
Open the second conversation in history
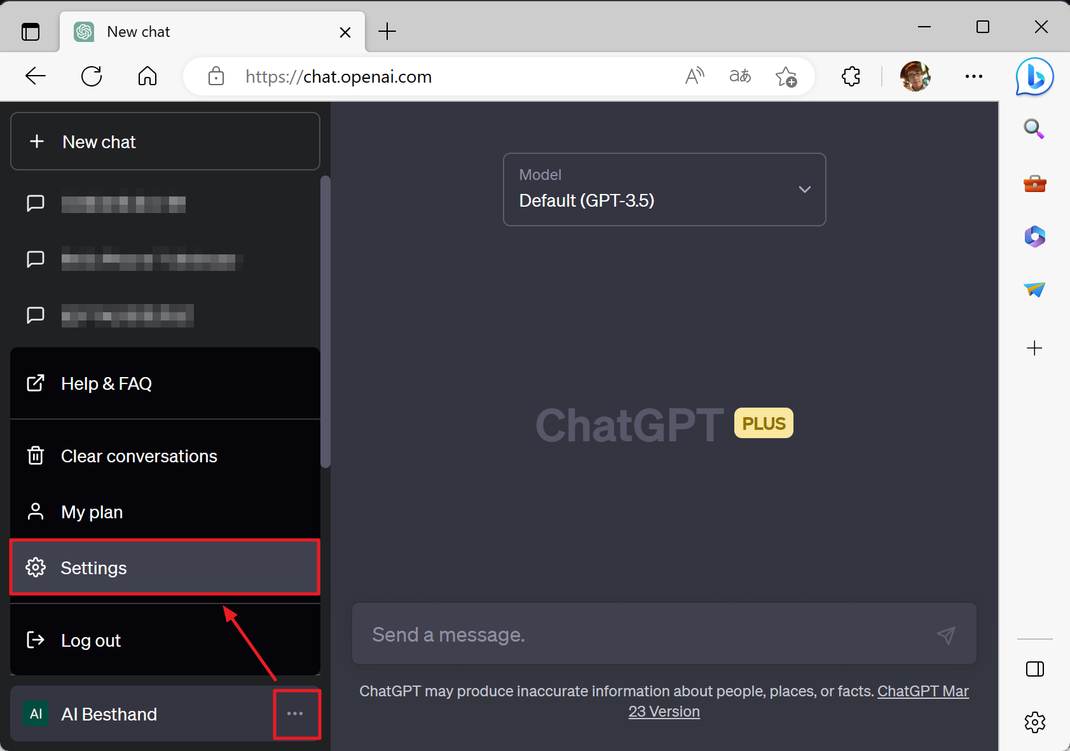165,259
